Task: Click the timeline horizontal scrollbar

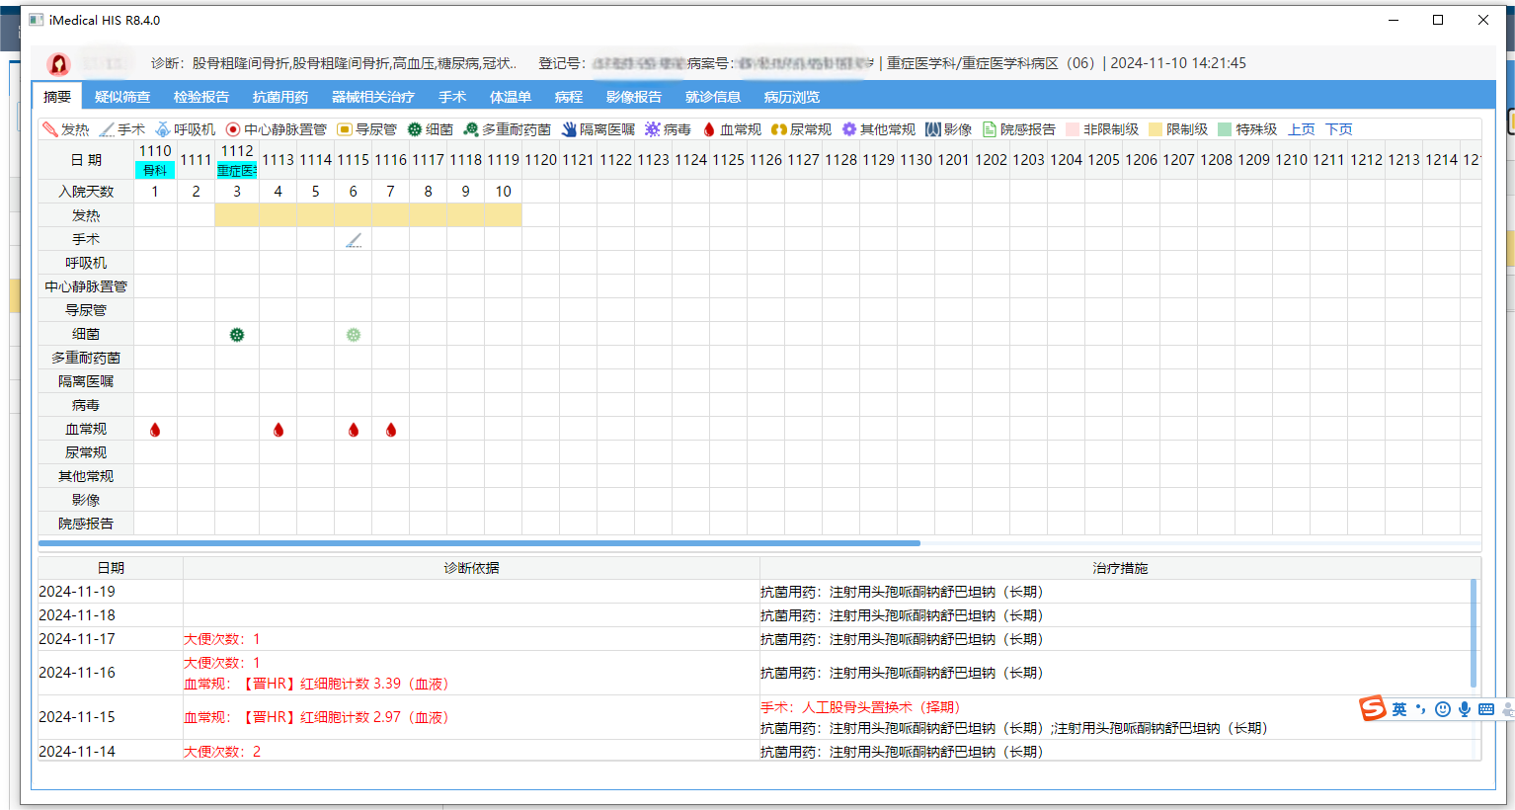Action: (479, 543)
